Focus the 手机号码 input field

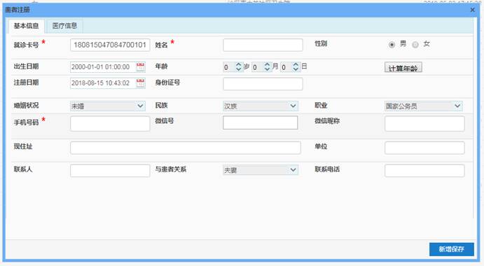[x=110, y=123]
